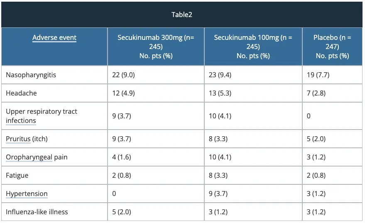
Task: Click the Table2 title bar
Action: [182, 15]
